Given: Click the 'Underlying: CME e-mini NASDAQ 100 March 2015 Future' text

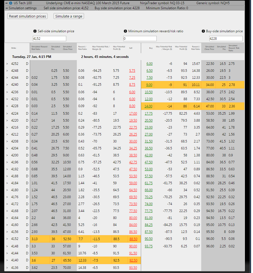Looking at the screenshot, I should (x=88, y=3).
